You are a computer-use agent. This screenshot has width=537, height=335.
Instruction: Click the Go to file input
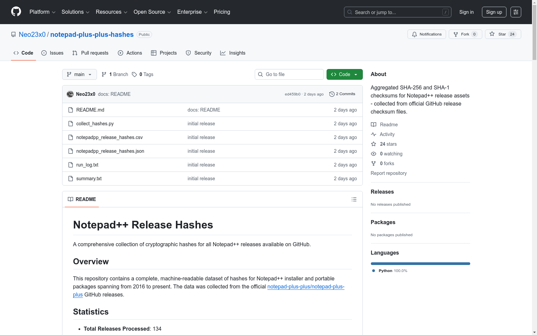click(x=289, y=74)
